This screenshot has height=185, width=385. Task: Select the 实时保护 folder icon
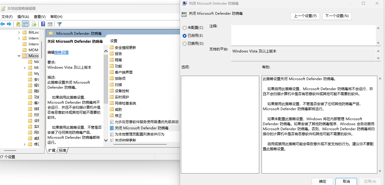(x=112, y=97)
